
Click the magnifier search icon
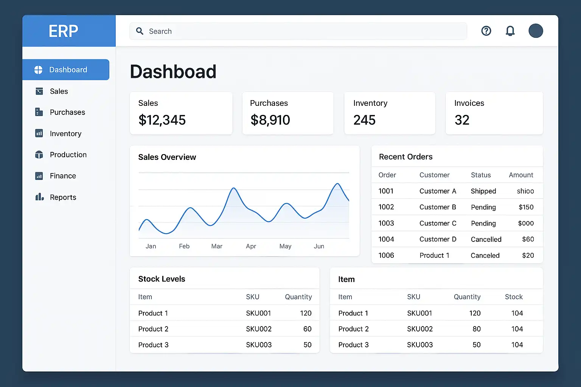click(x=140, y=31)
